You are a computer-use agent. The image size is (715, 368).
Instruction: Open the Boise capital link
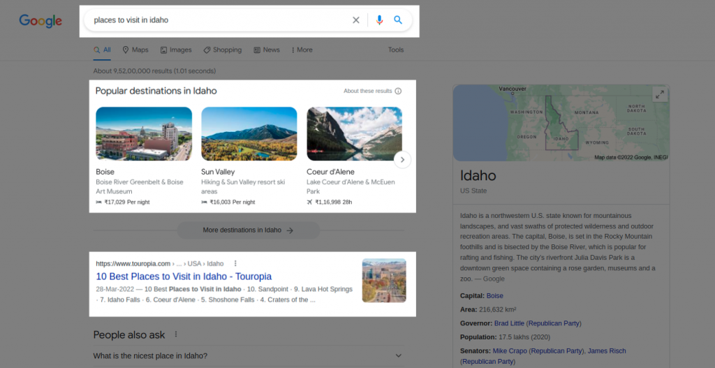coord(495,295)
